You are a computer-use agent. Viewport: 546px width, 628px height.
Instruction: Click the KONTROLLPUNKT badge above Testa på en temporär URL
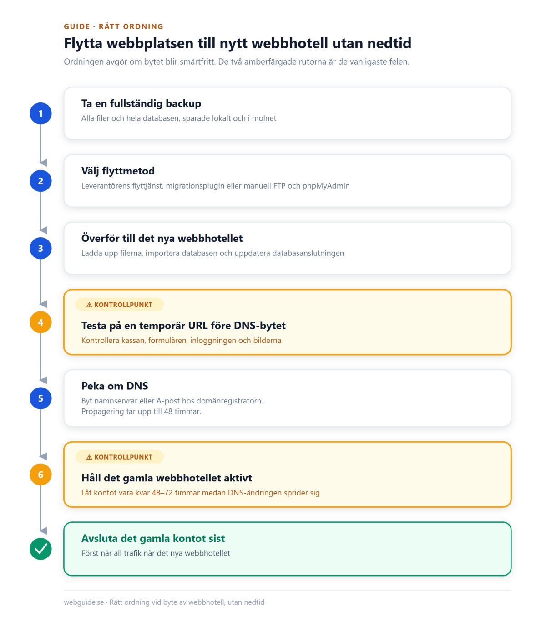tap(119, 305)
